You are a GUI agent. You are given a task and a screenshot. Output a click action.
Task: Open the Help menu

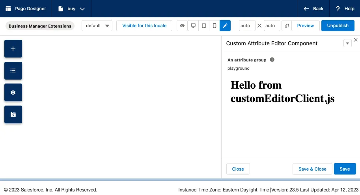coord(345,9)
